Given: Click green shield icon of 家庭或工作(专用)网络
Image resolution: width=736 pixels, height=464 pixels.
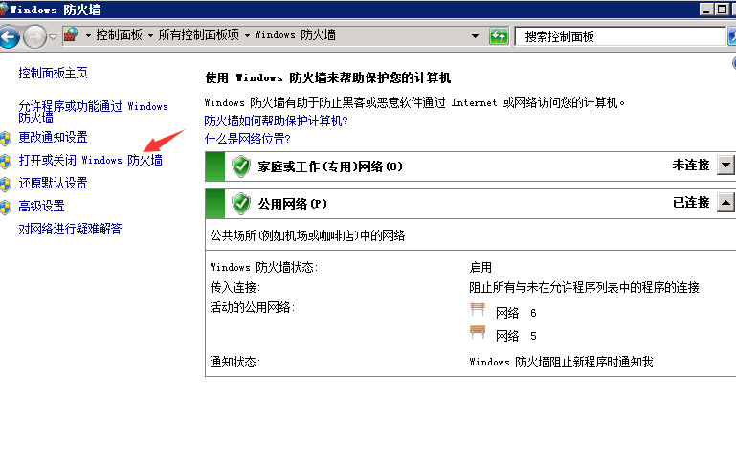Looking at the screenshot, I should 241,166.
